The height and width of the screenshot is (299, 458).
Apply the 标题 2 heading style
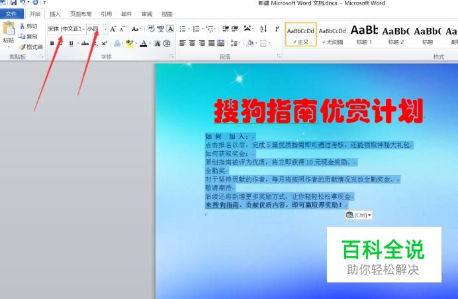tap(396, 35)
